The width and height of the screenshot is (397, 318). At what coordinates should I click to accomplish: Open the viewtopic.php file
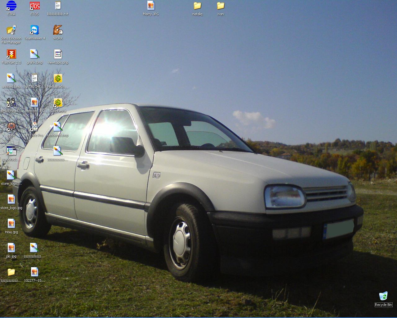pos(58,54)
